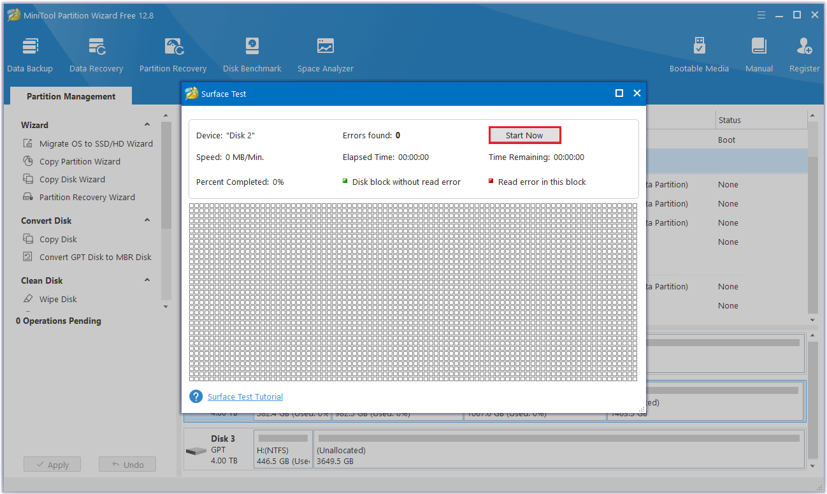The height and width of the screenshot is (494, 827).
Task: Open the Data Backup tool
Action: [30, 55]
